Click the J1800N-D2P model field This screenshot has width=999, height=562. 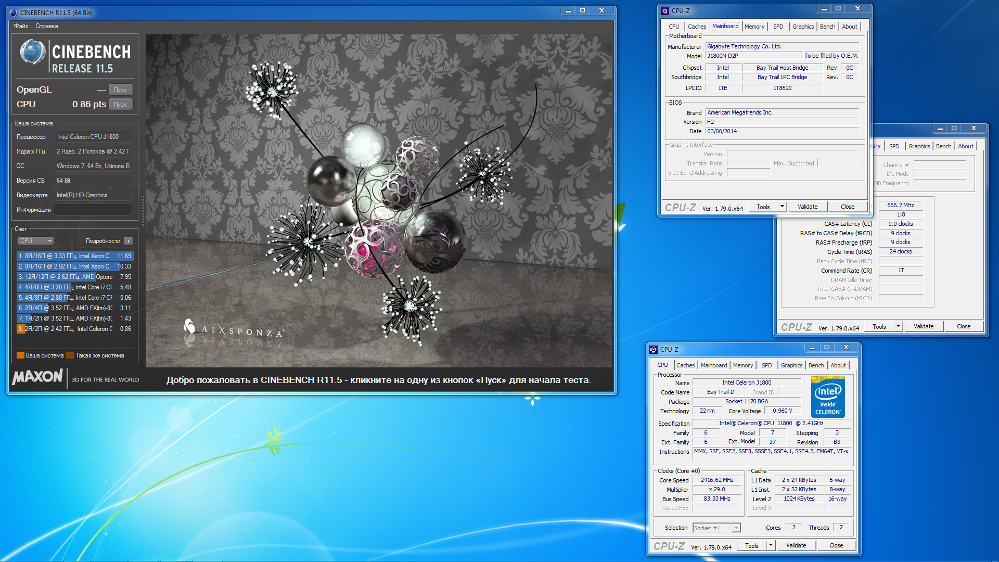click(x=754, y=56)
